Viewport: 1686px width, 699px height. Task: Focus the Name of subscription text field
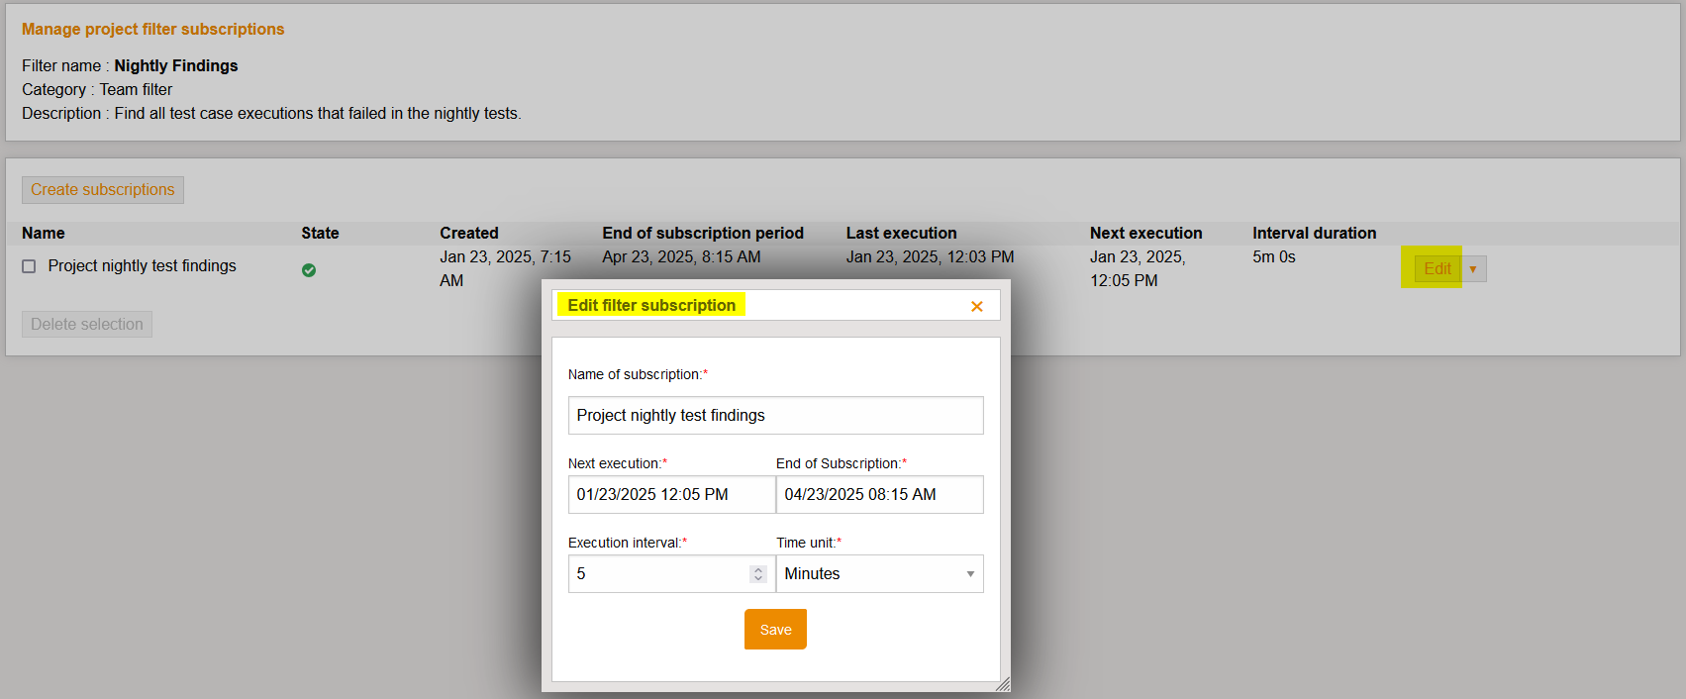[775, 415]
